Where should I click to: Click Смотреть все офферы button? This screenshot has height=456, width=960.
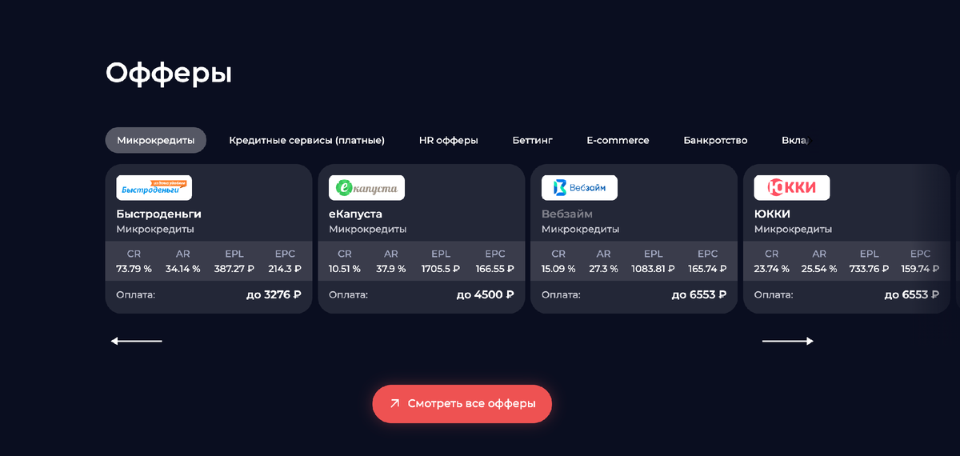tap(462, 404)
